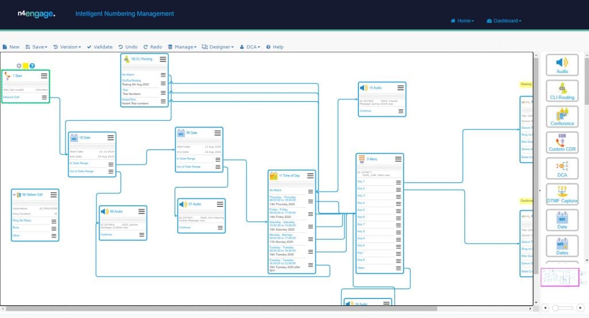This screenshot has width=589, height=318.
Task: Expand the Version dropdown menu
Action: 67,47
